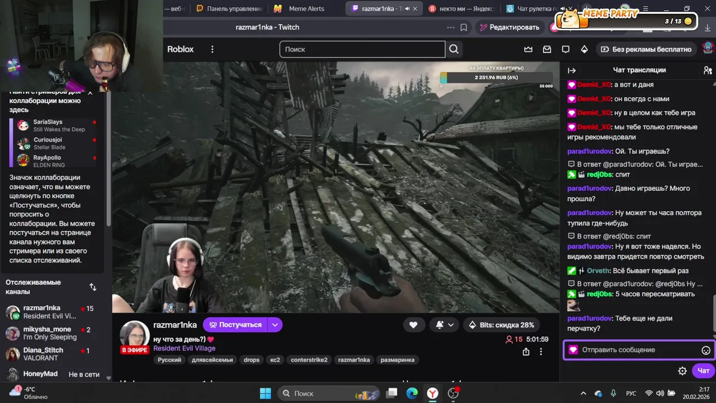
Task: Switch to некто ми Яндекс tab
Action: (x=461, y=8)
